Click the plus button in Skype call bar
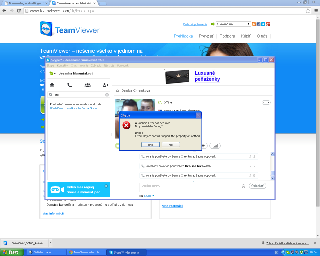The height and width of the screenshot is (256, 320). point(204,146)
